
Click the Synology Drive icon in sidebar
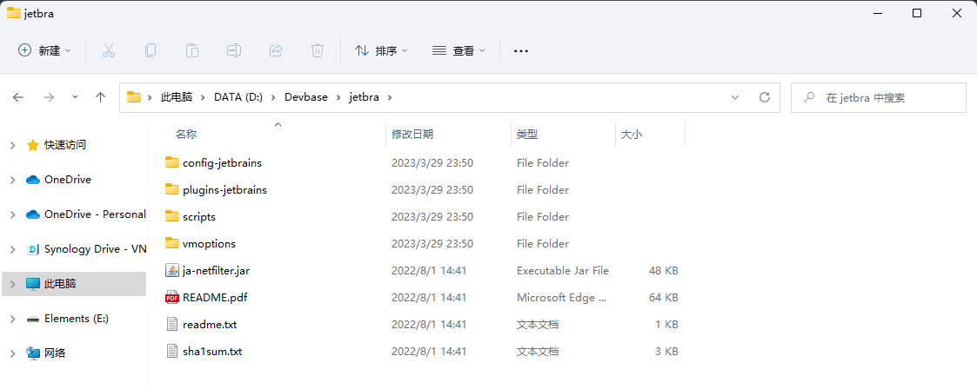tap(33, 249)
